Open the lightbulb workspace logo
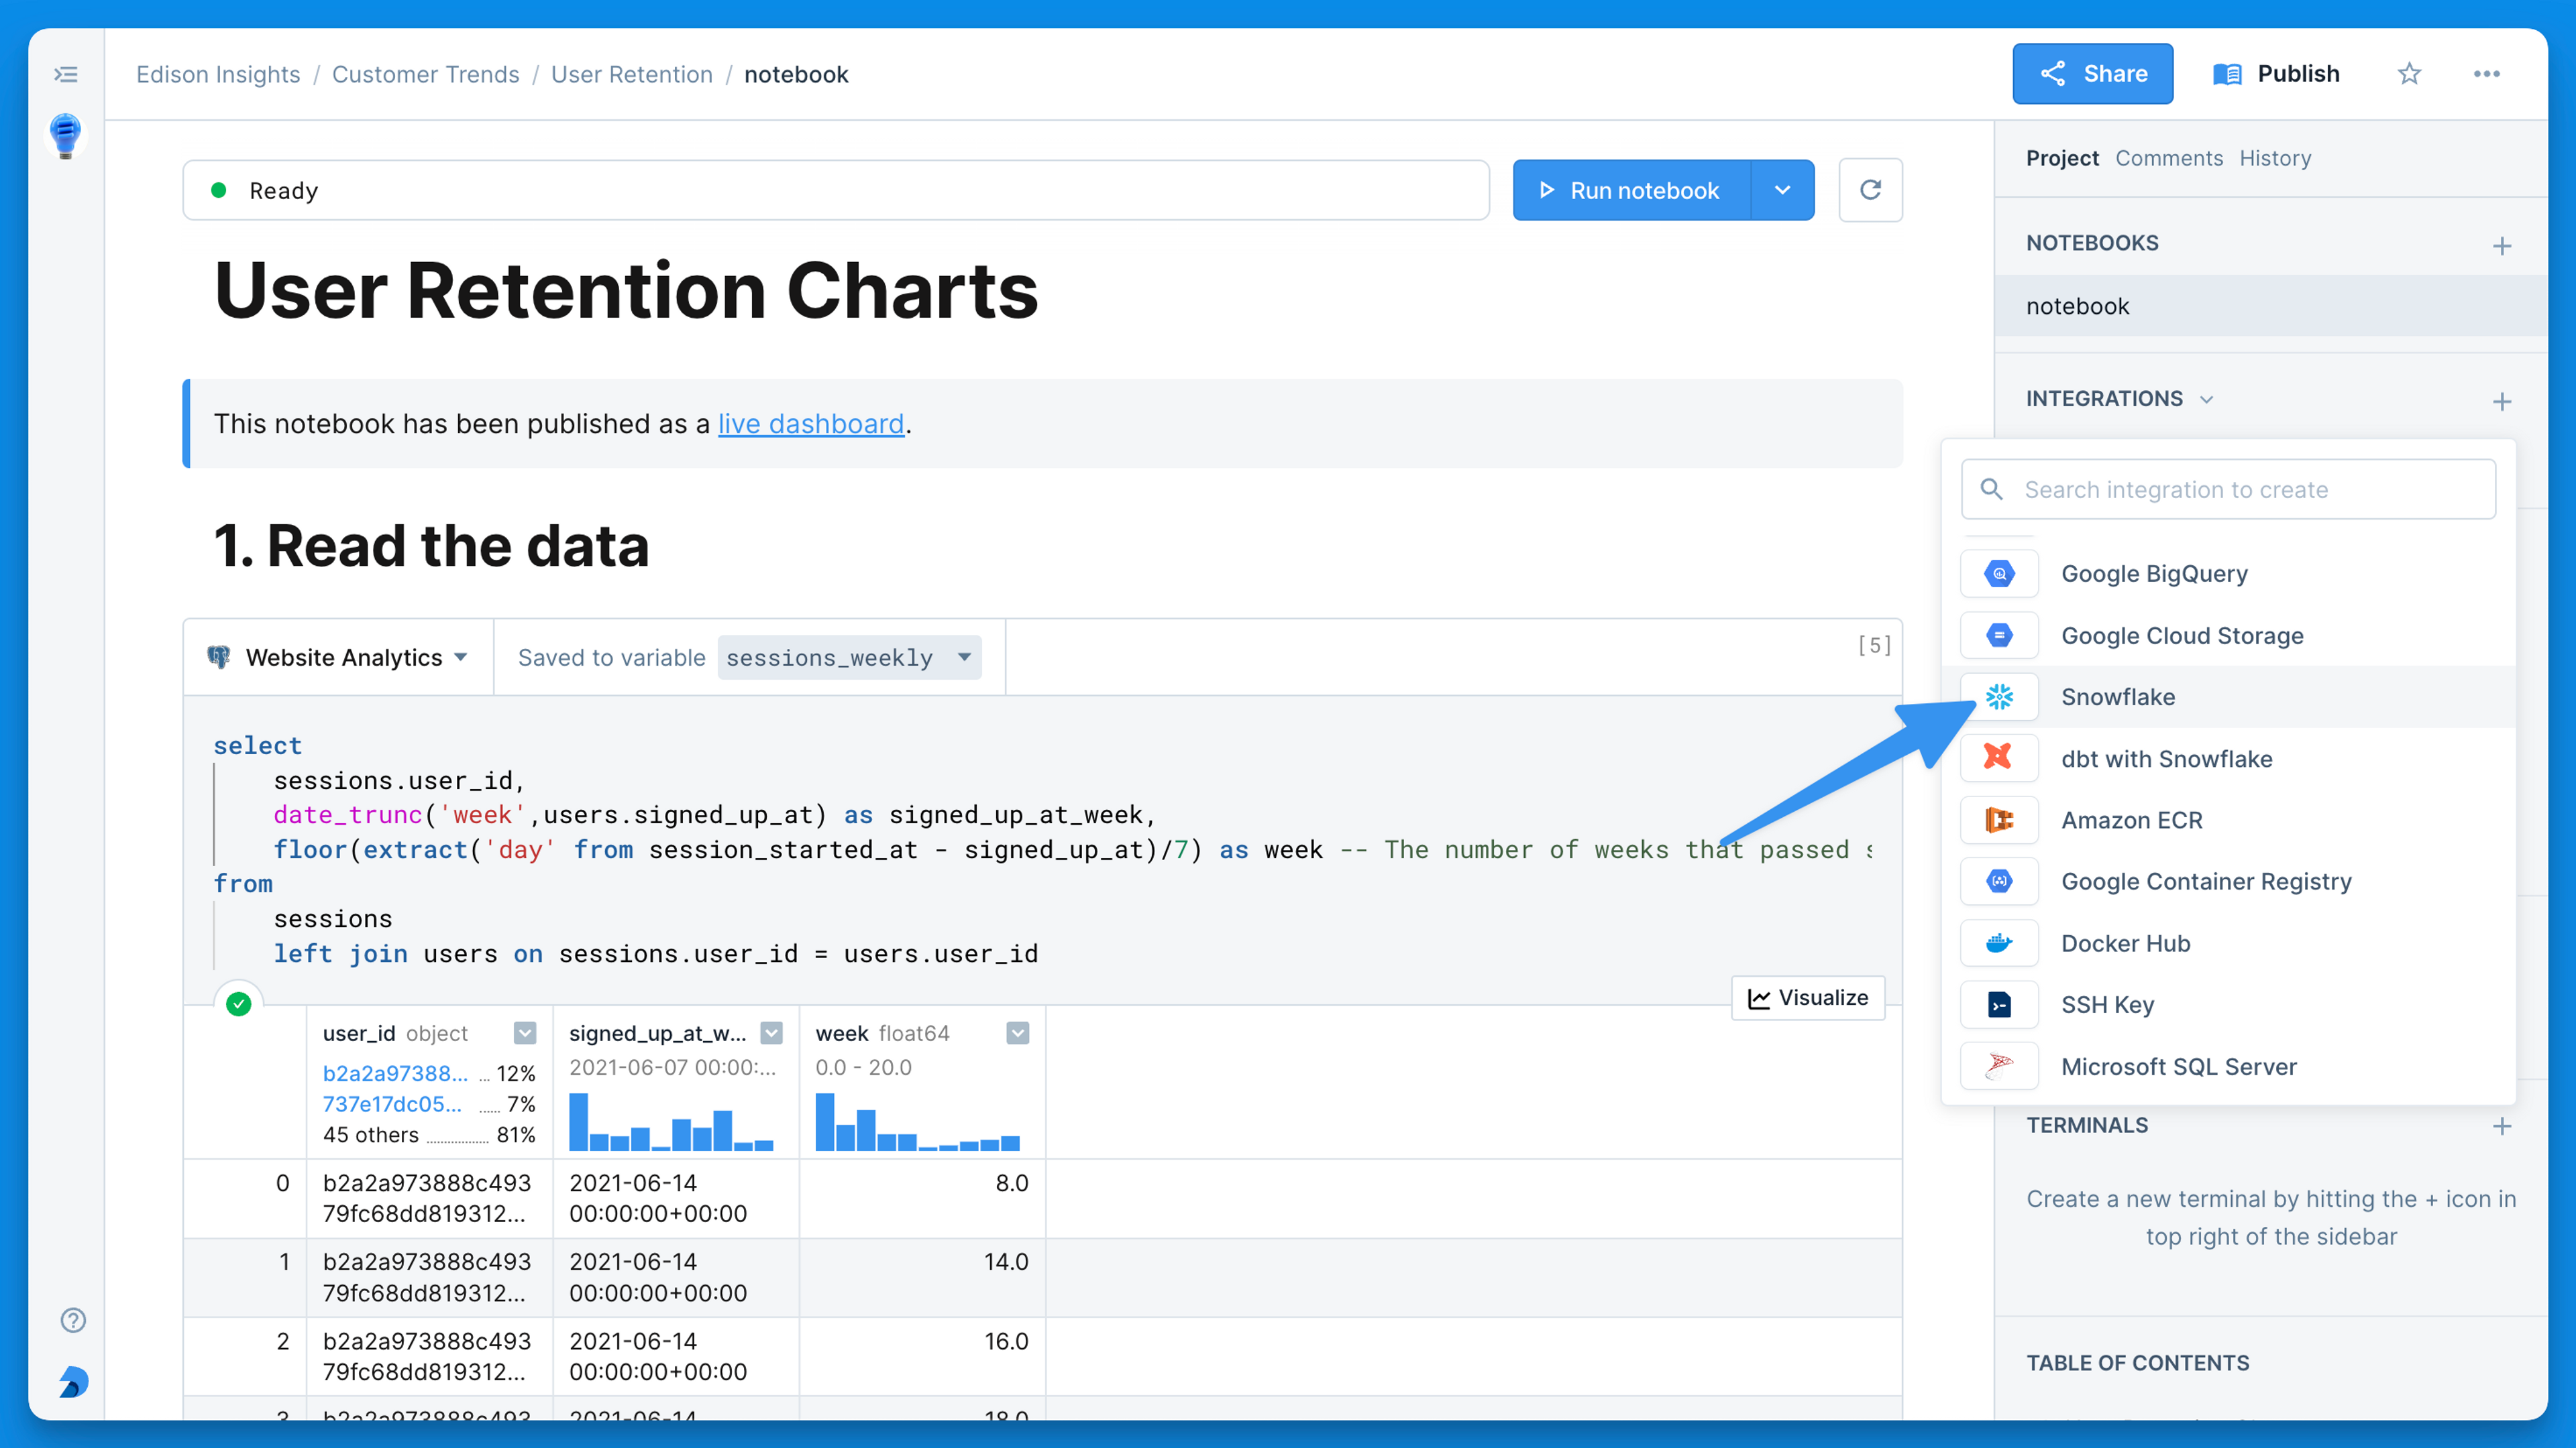This screenshot has height=1448, width=2576. tap(66, 135)
